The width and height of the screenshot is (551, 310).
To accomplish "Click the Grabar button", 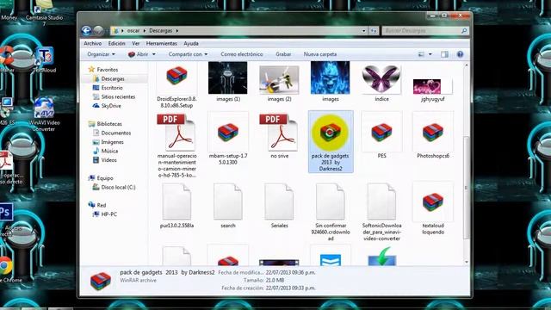I will point(283,54).
